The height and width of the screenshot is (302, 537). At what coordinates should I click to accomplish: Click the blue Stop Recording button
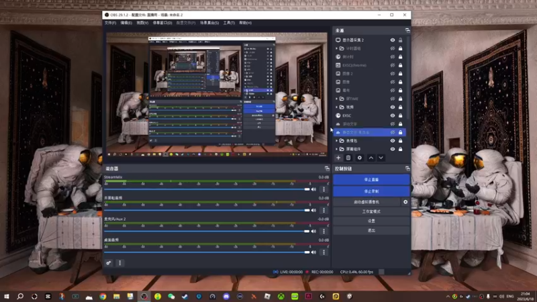pyautogui.click(x=371, y=191)
